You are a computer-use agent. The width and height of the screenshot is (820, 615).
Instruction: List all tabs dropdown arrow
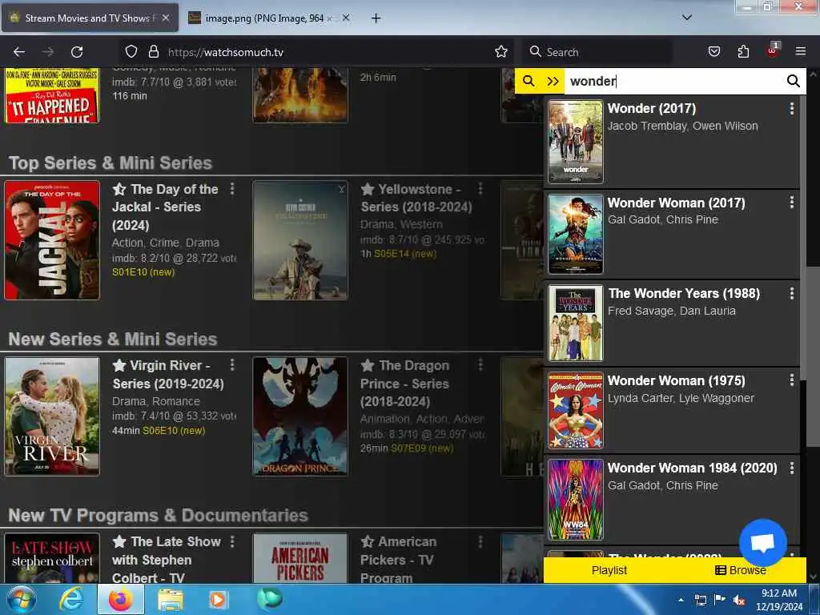point(687,18)
